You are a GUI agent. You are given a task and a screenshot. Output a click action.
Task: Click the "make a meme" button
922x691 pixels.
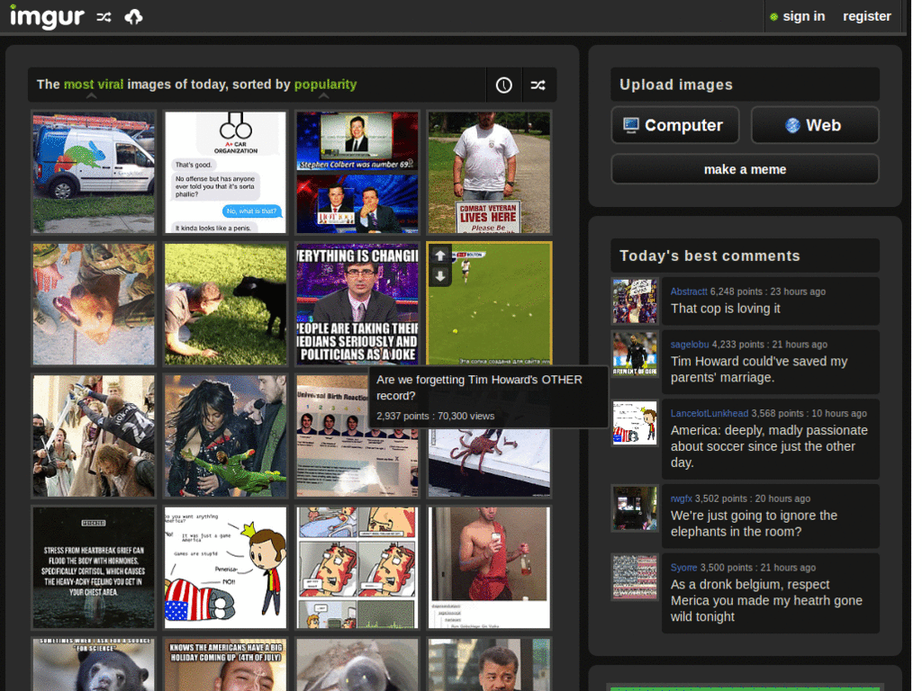(x=745, y=168)
